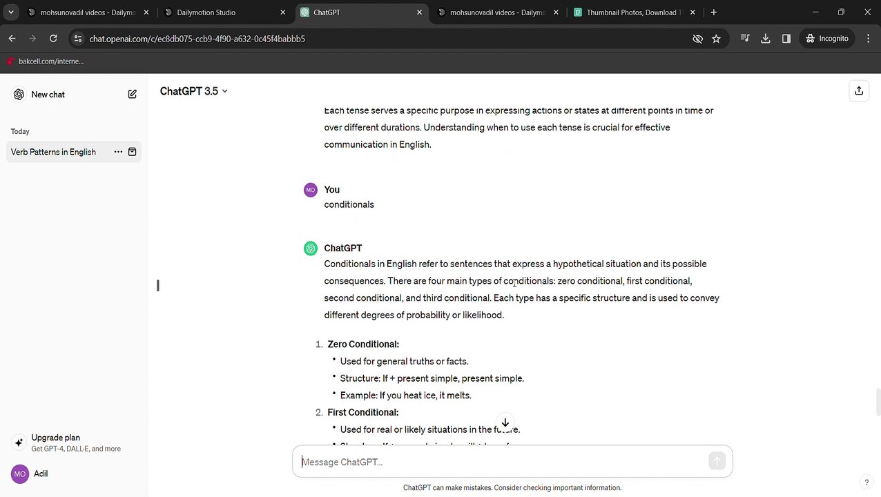Open the tab search dropdown arrow

(x=11, y=12)
